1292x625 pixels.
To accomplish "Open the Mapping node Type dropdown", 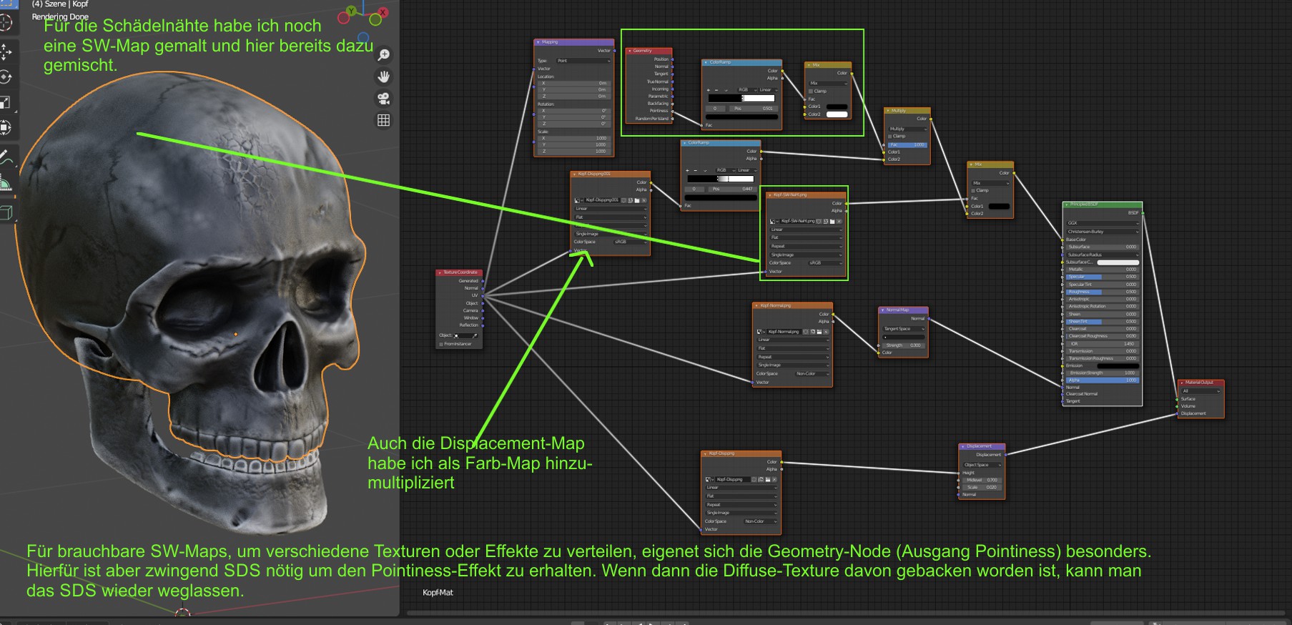I will coord(583,61).
